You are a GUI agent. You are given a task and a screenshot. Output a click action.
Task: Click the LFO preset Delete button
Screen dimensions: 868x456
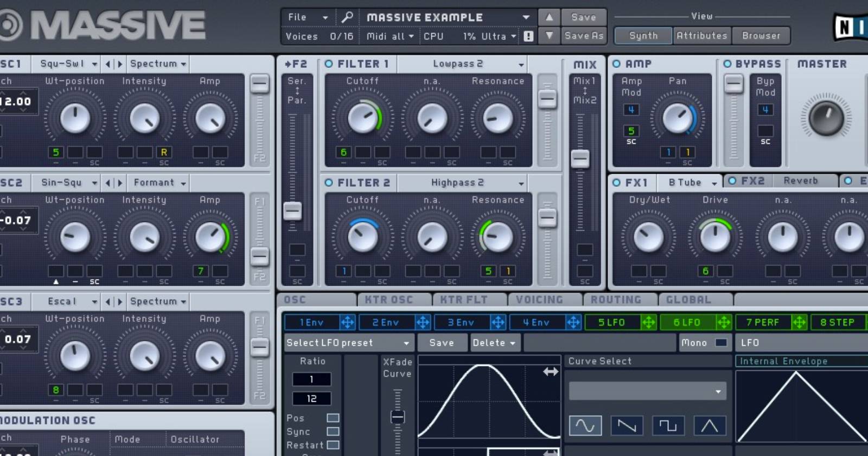[x=494, y=343]
